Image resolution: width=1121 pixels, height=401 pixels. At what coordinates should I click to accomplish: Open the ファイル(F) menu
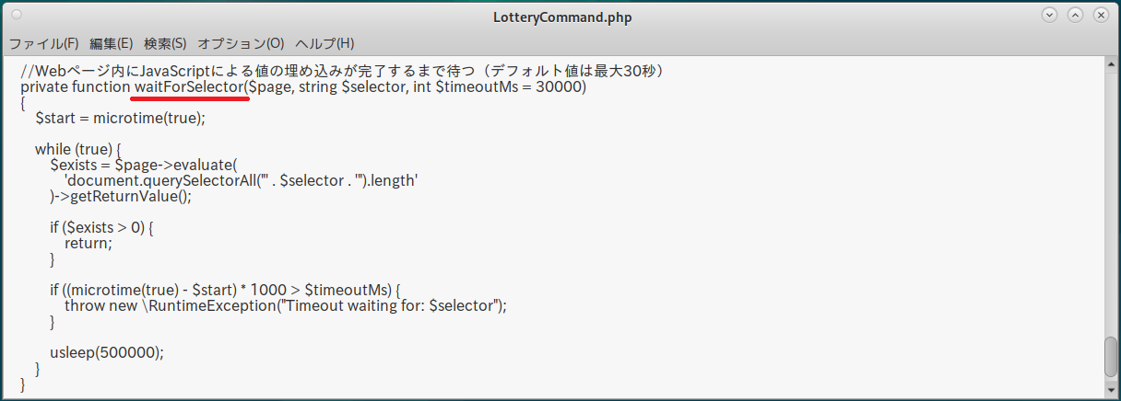pos(43,43)
